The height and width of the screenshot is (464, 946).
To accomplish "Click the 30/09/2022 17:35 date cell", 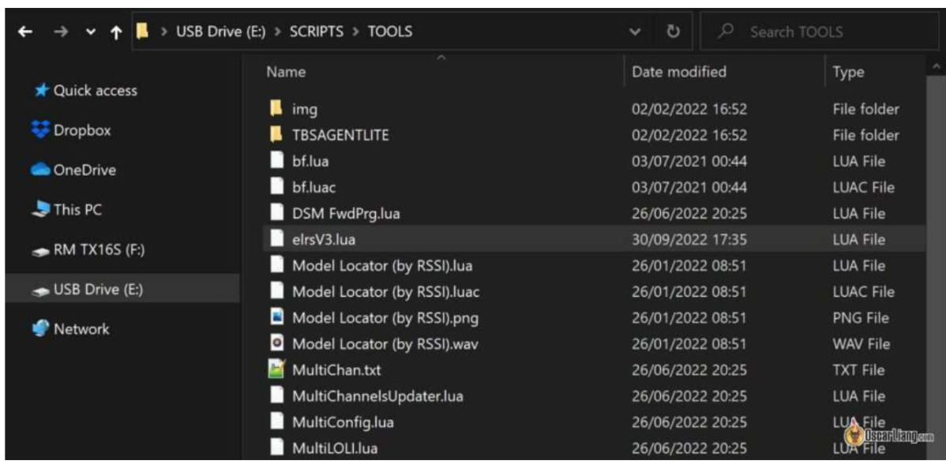I will point(689,240).
